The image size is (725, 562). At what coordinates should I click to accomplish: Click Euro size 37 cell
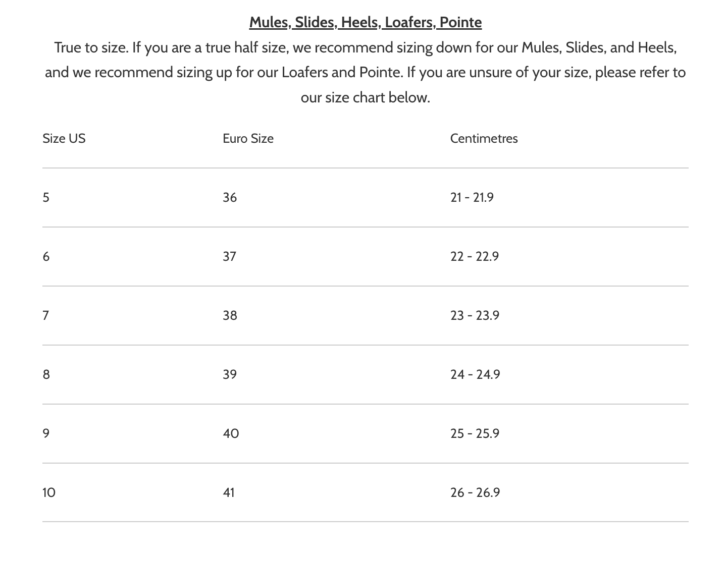[230, 256]
